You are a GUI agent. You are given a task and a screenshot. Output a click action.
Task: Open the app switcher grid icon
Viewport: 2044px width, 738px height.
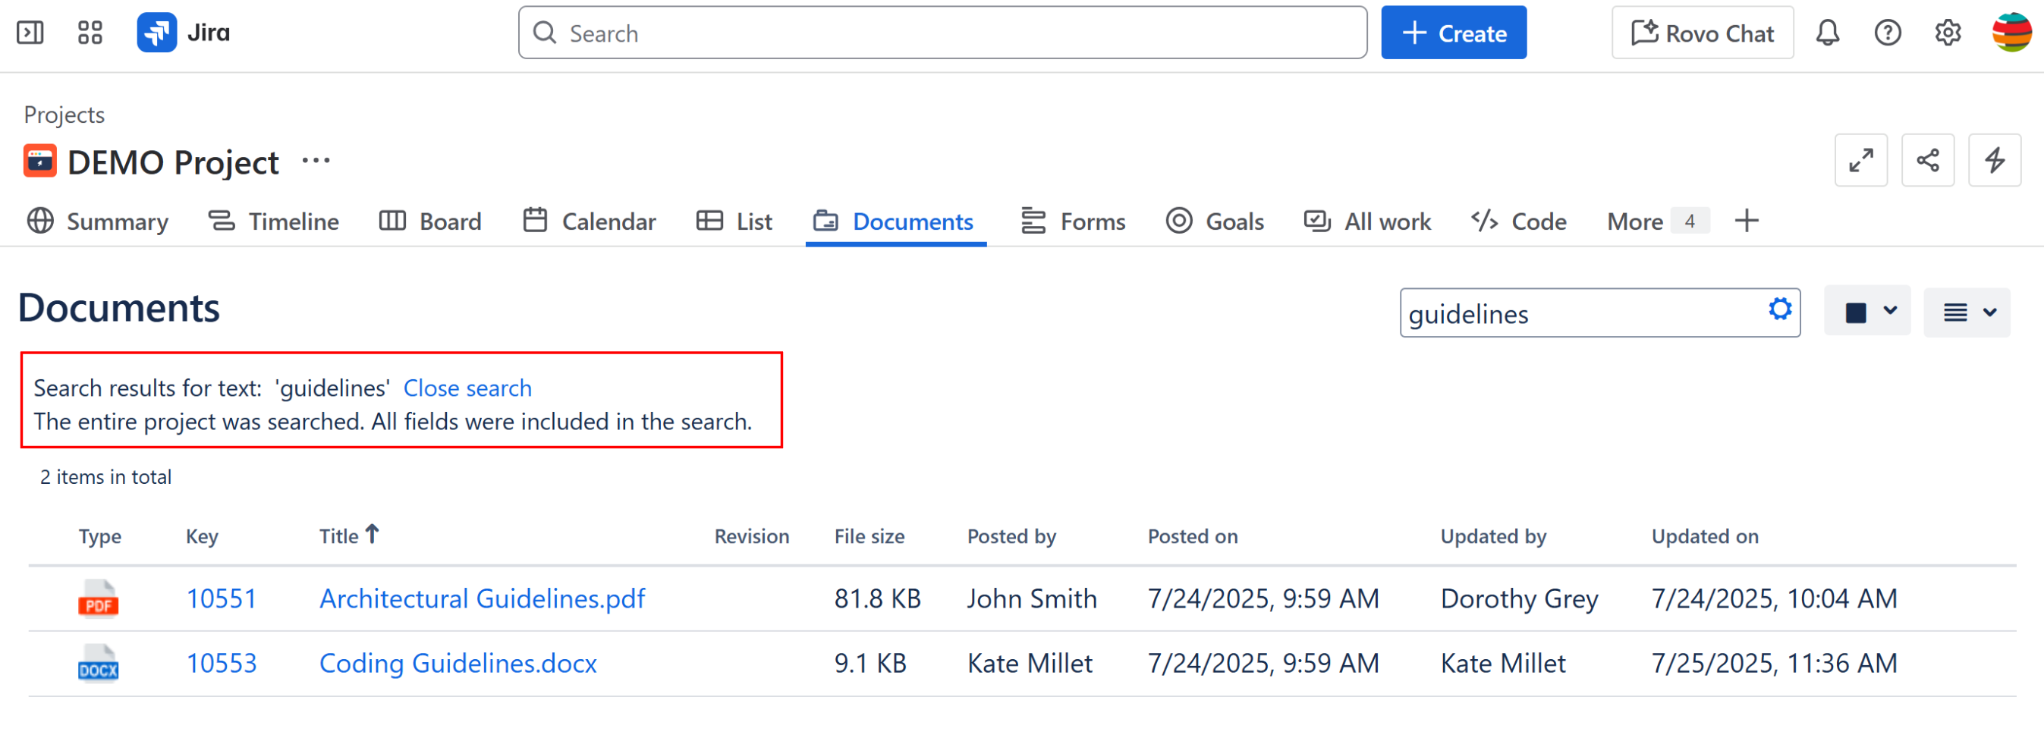[90, 33]
